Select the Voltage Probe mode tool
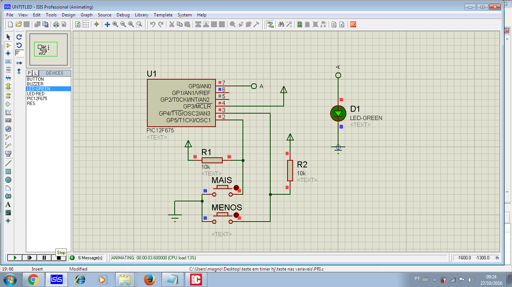 [8, 137]
